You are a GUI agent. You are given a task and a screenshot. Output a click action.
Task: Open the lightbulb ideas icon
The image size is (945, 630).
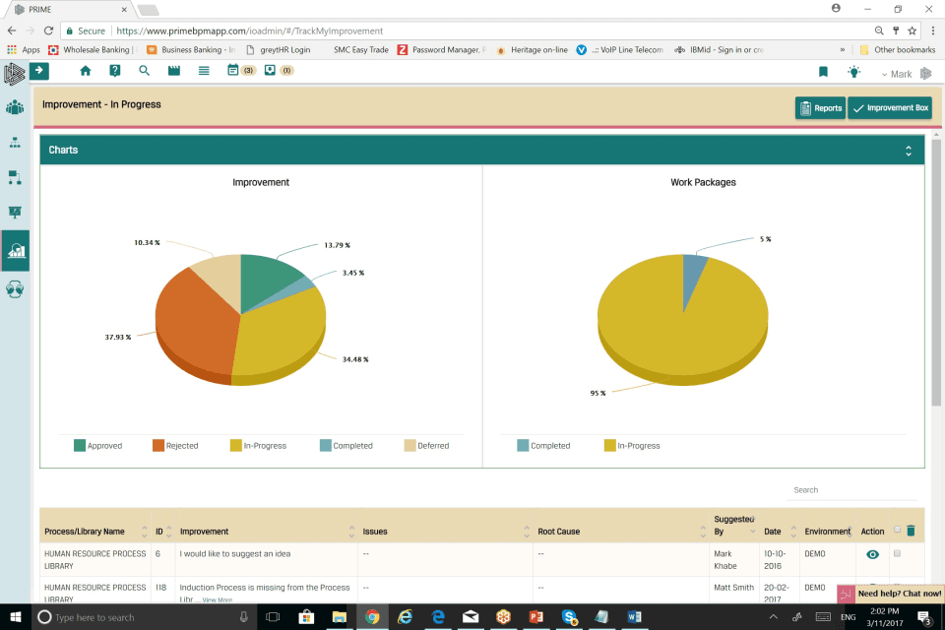coord(853,72)
